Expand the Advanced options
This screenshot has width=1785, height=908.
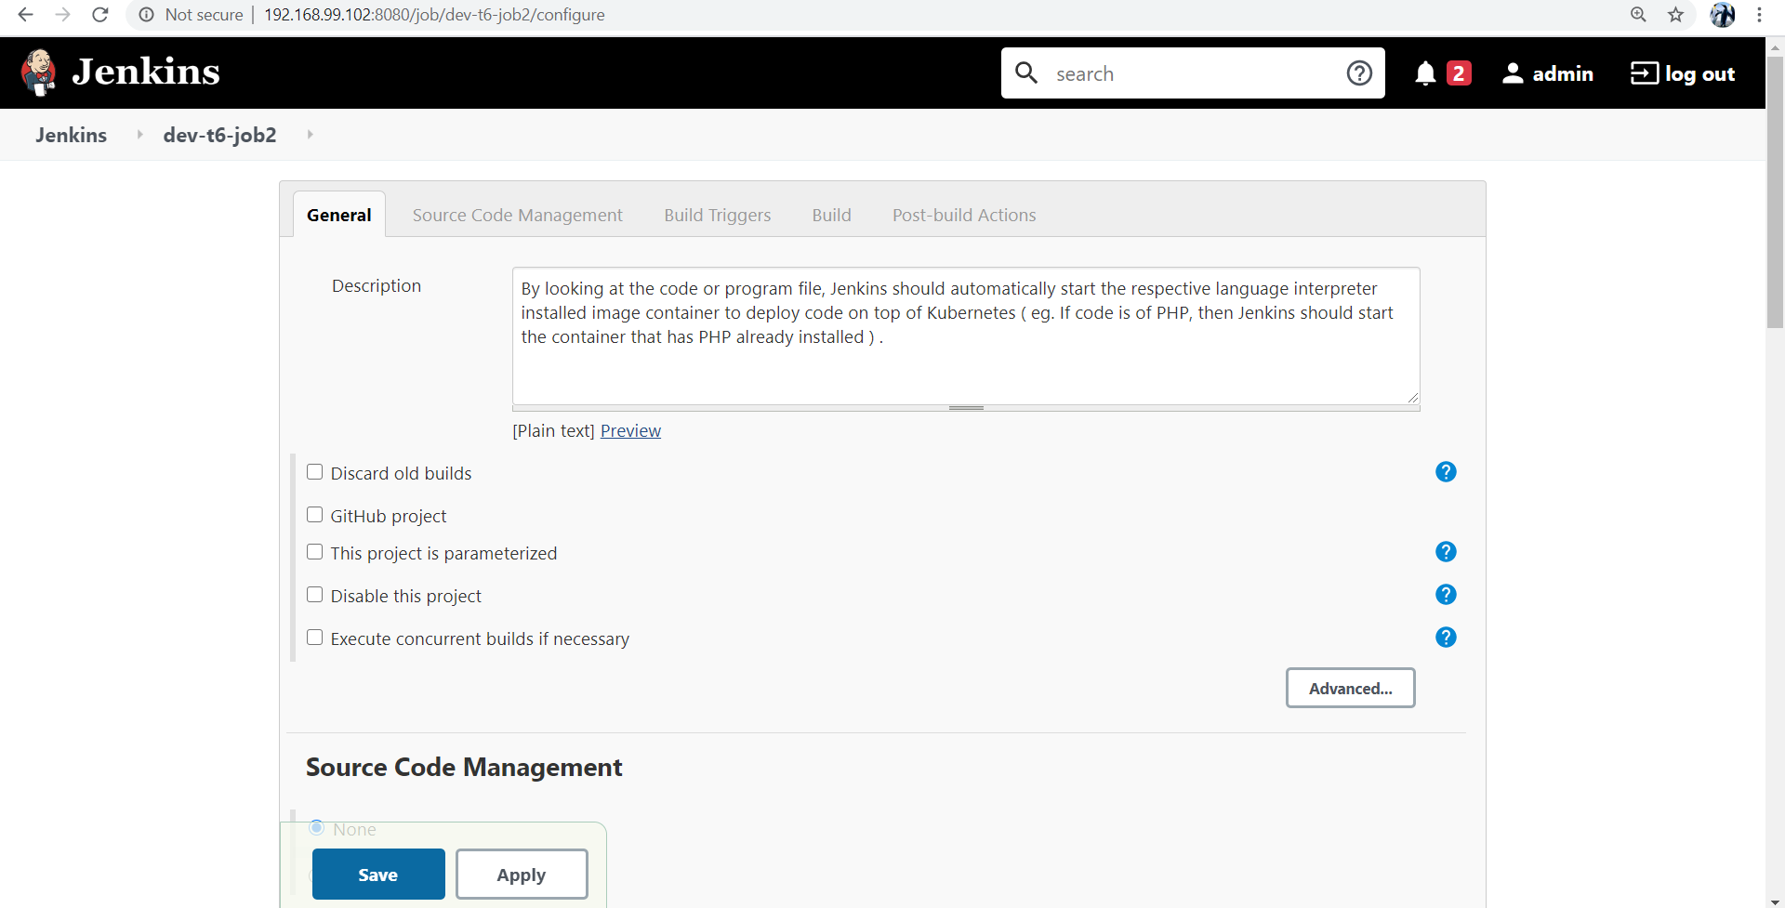pyautogui.click(x=1350, y=688)
